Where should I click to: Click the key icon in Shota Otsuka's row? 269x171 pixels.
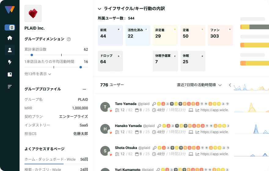pos(155,148)
